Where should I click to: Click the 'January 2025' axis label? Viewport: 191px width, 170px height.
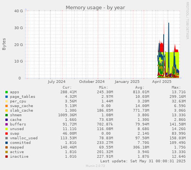[127, 82]
